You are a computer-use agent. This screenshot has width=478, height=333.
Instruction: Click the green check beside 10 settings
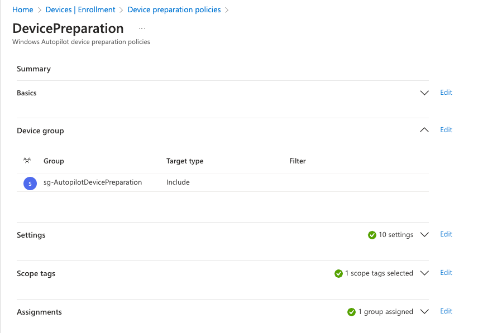coord(372,235)
